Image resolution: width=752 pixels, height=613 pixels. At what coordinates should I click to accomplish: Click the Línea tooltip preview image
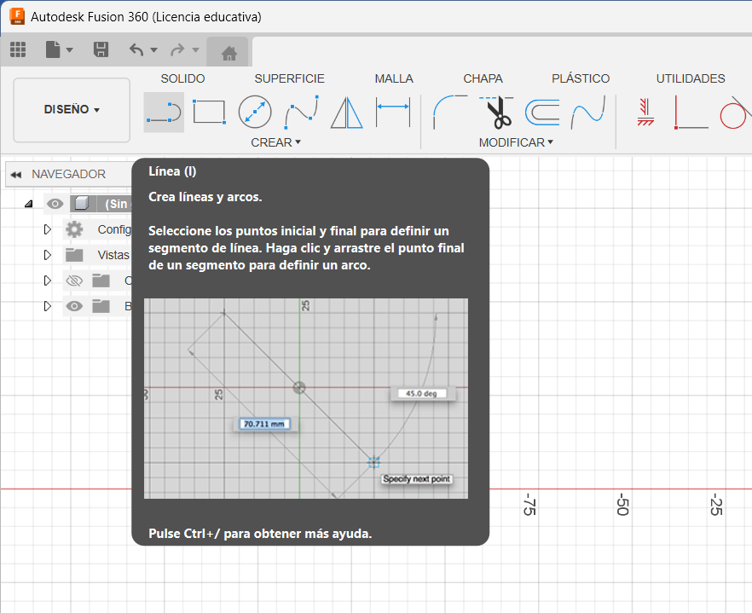[x=306, y=399]
